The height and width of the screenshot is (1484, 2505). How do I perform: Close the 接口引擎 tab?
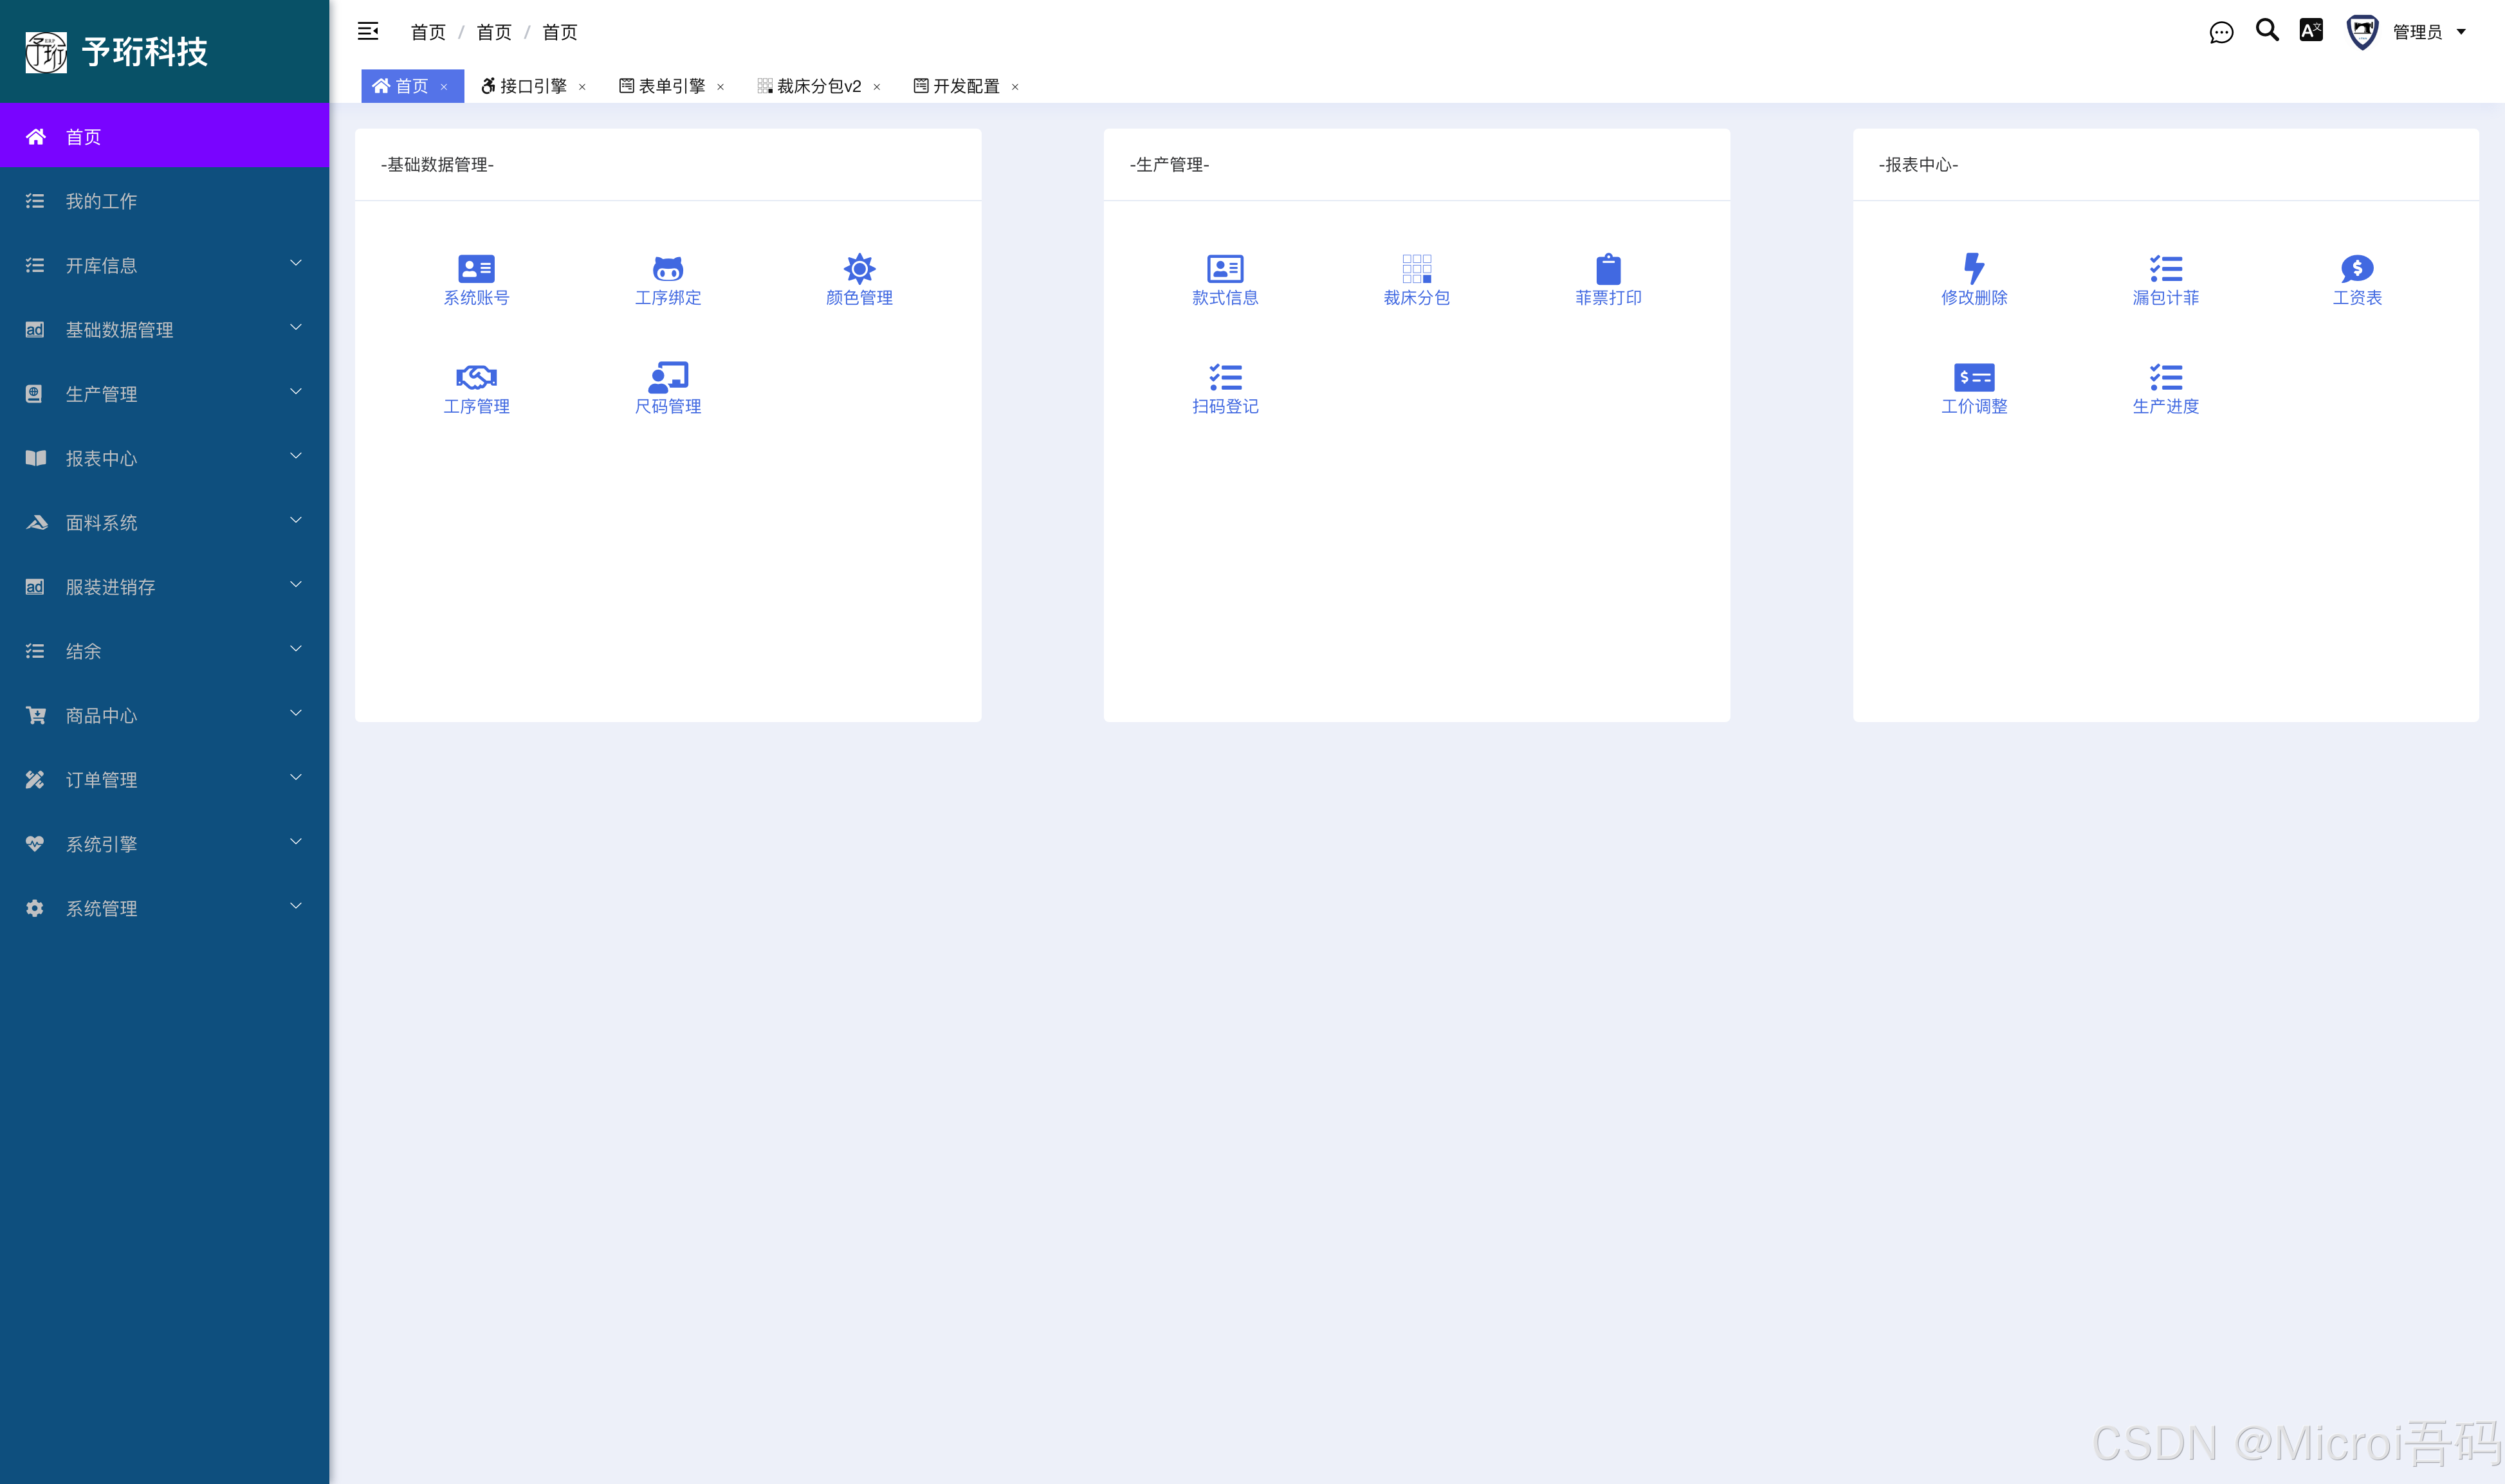582,87
